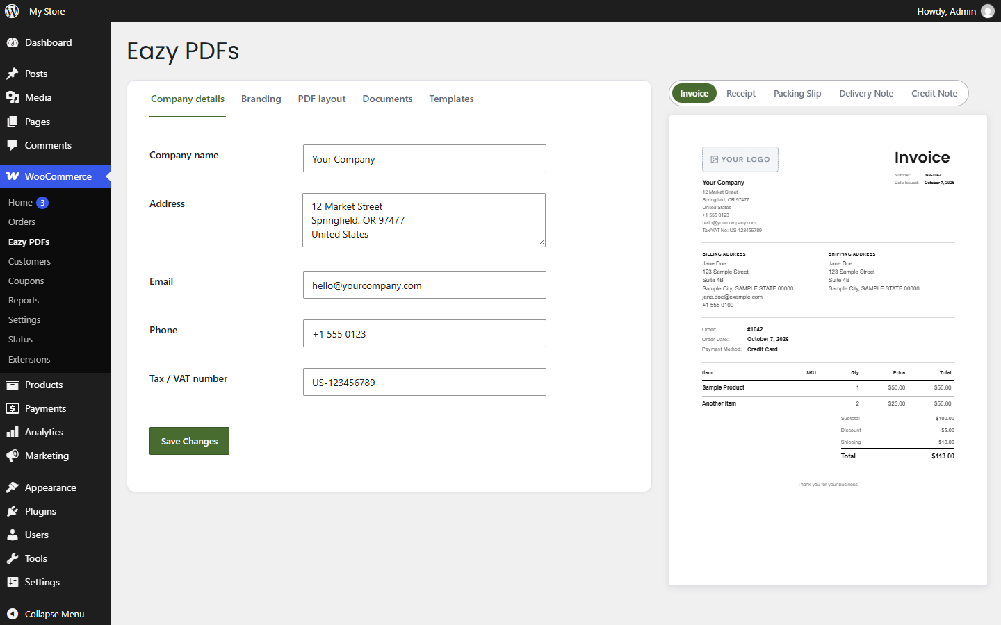Open the Media library icon
The height and width of the screenshot is (625, 1001).
point(13,97)
